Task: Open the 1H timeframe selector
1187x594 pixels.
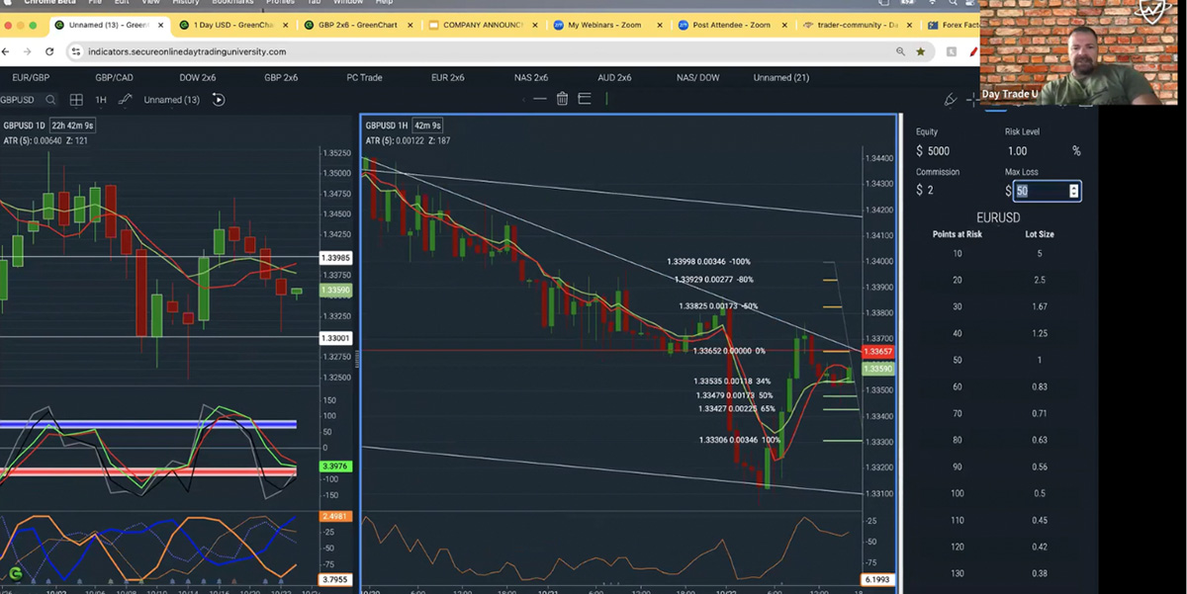Action: click(x=101, y=100)
